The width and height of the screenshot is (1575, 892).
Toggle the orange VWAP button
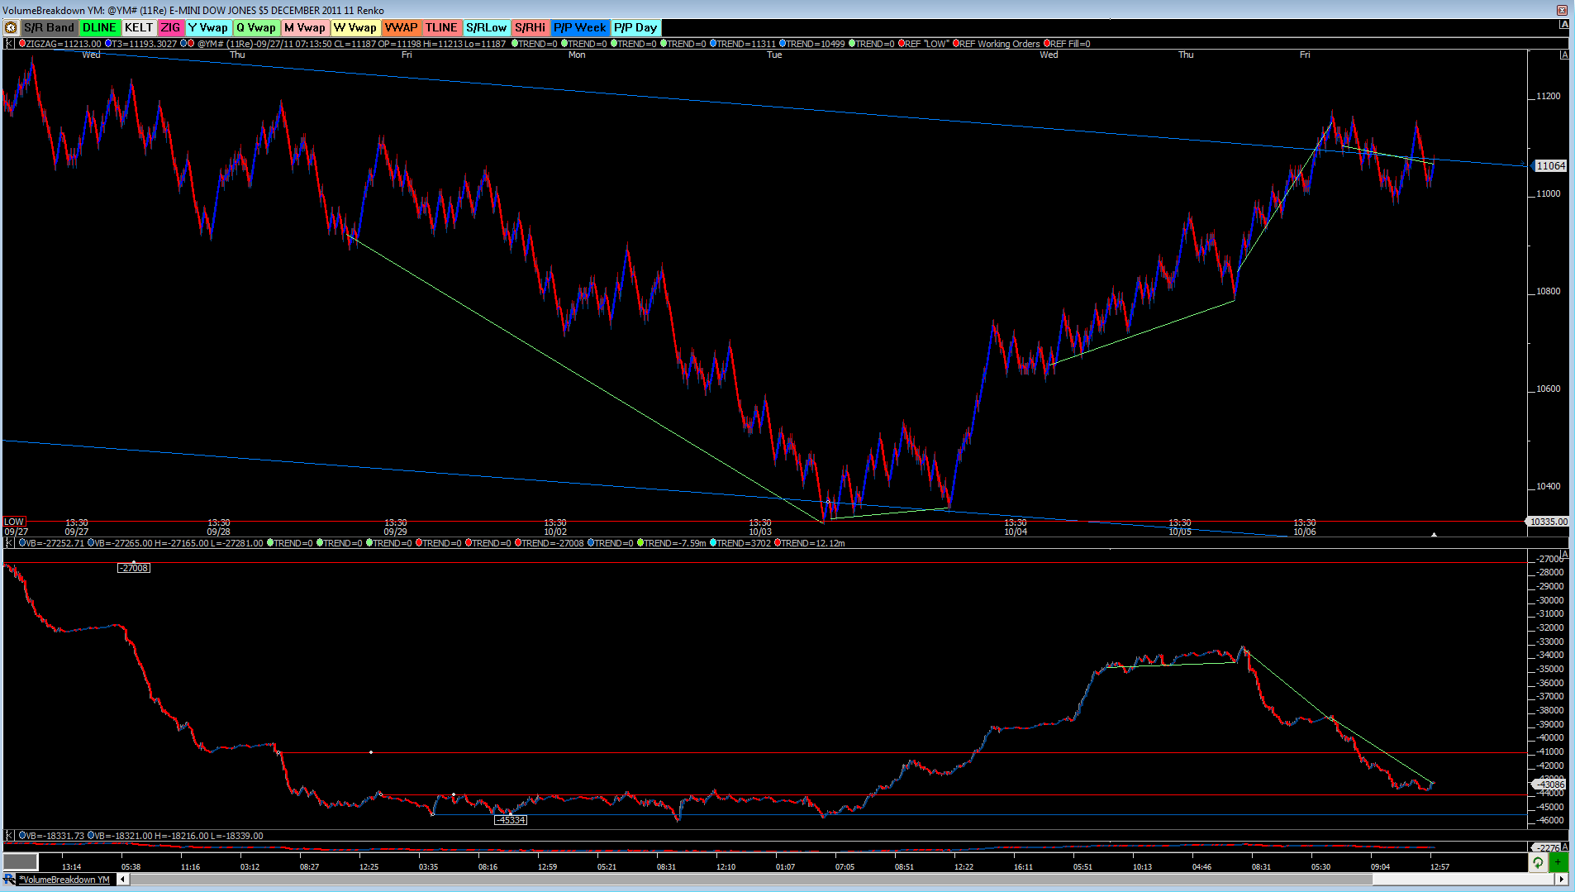tap(402, 27)
